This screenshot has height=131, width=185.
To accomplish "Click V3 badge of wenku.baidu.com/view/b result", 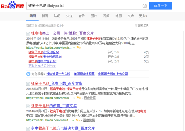I will (78, 47).
